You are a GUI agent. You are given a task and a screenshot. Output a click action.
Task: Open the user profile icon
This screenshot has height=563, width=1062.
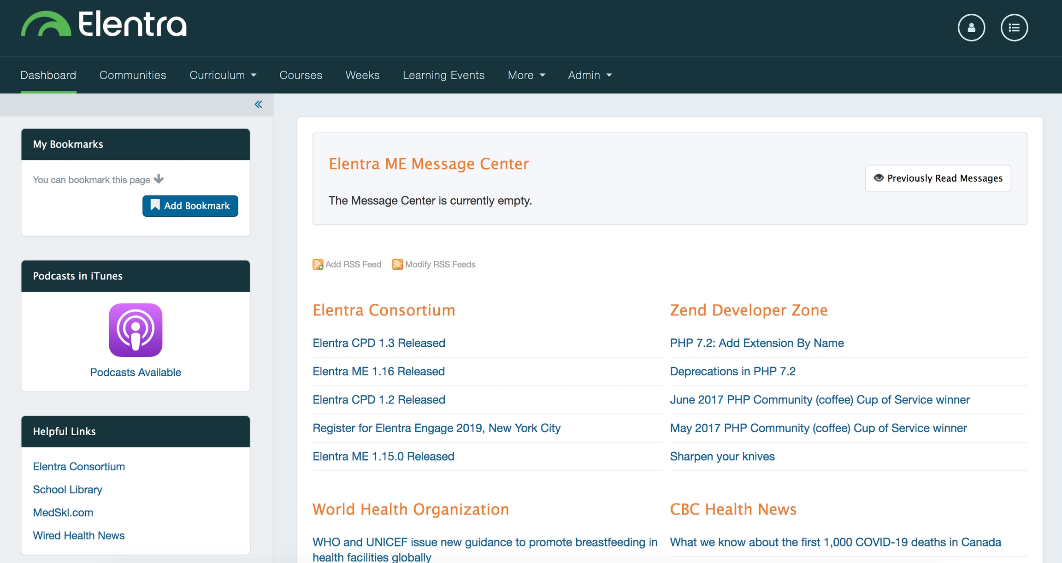point(971,28)
